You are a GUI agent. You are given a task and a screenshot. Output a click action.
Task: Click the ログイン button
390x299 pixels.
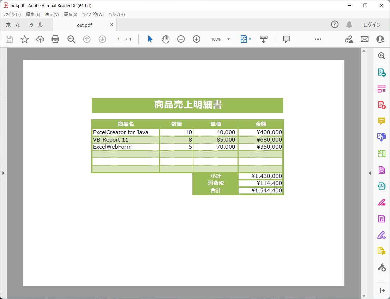(372, 25)
